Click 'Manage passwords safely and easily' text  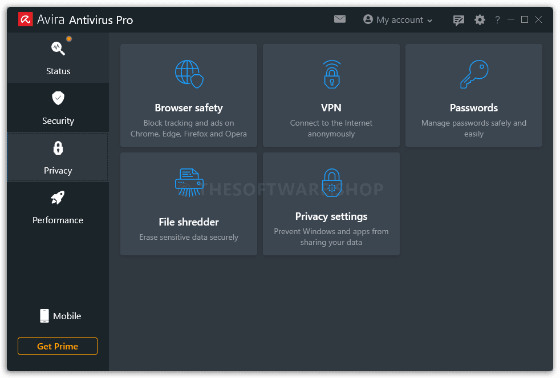coord(473,128)
